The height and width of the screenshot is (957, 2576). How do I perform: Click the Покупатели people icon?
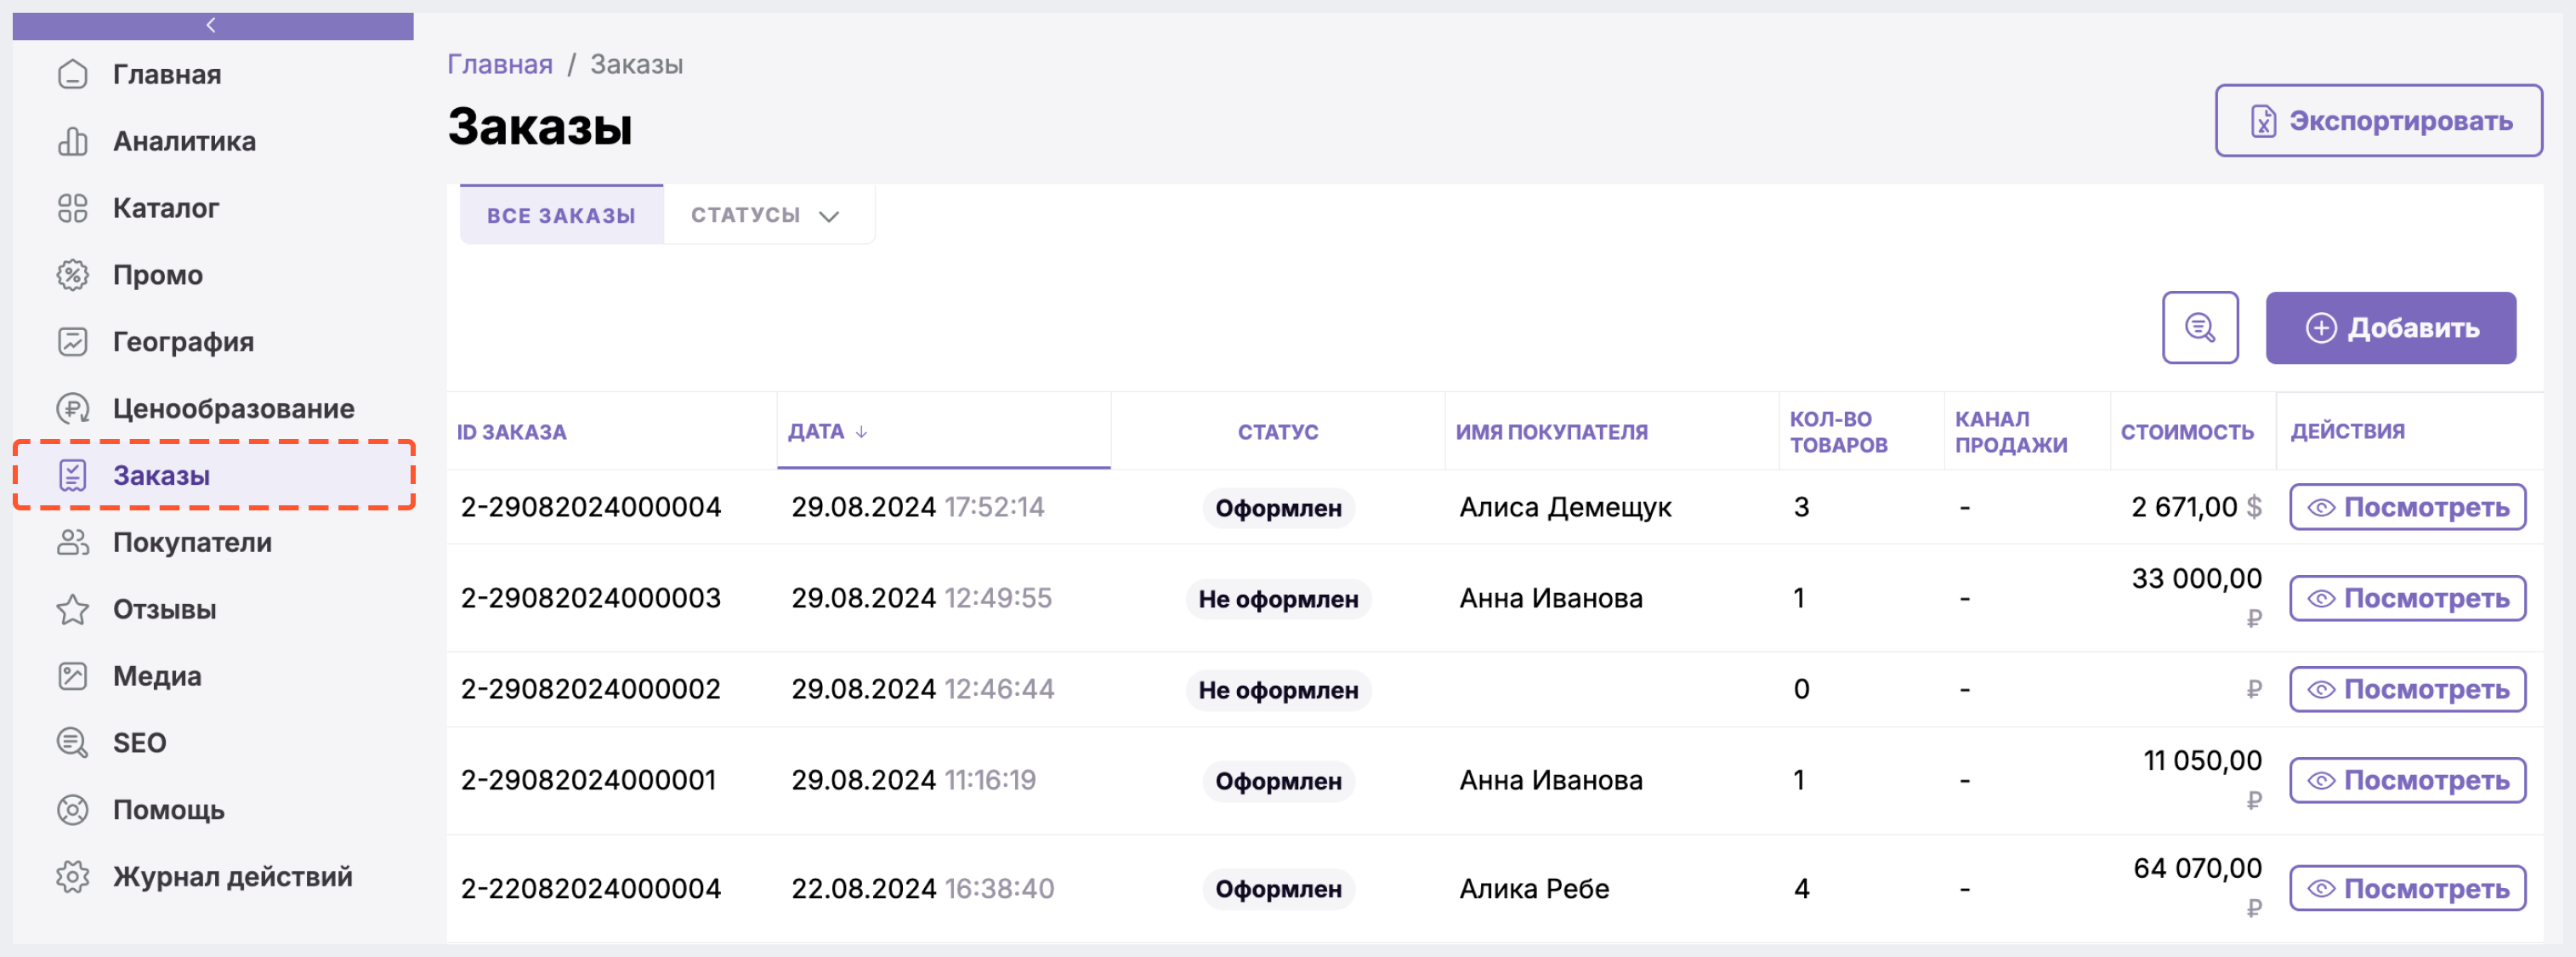(72, 543)
